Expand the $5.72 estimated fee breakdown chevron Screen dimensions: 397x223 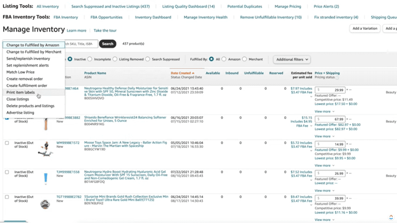point(311,151)
